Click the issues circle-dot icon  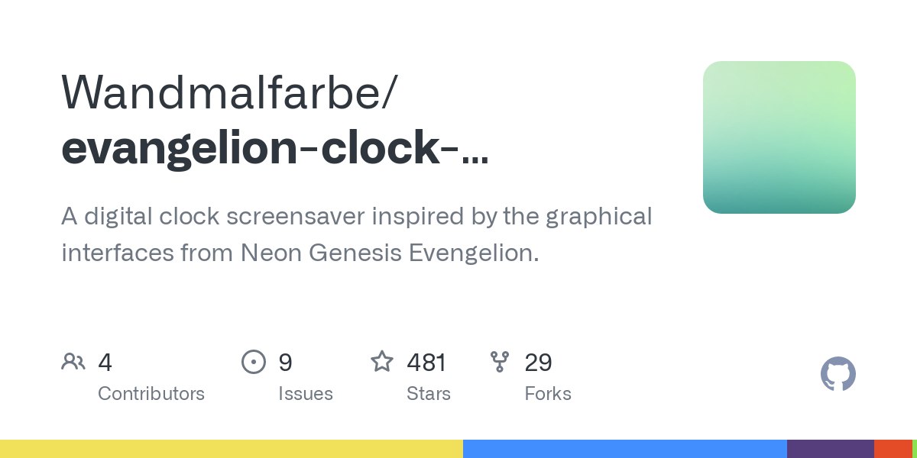[253, 361]
